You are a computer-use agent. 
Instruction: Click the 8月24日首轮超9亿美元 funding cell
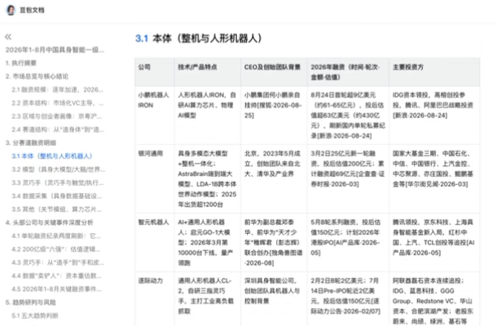point(348,116)
